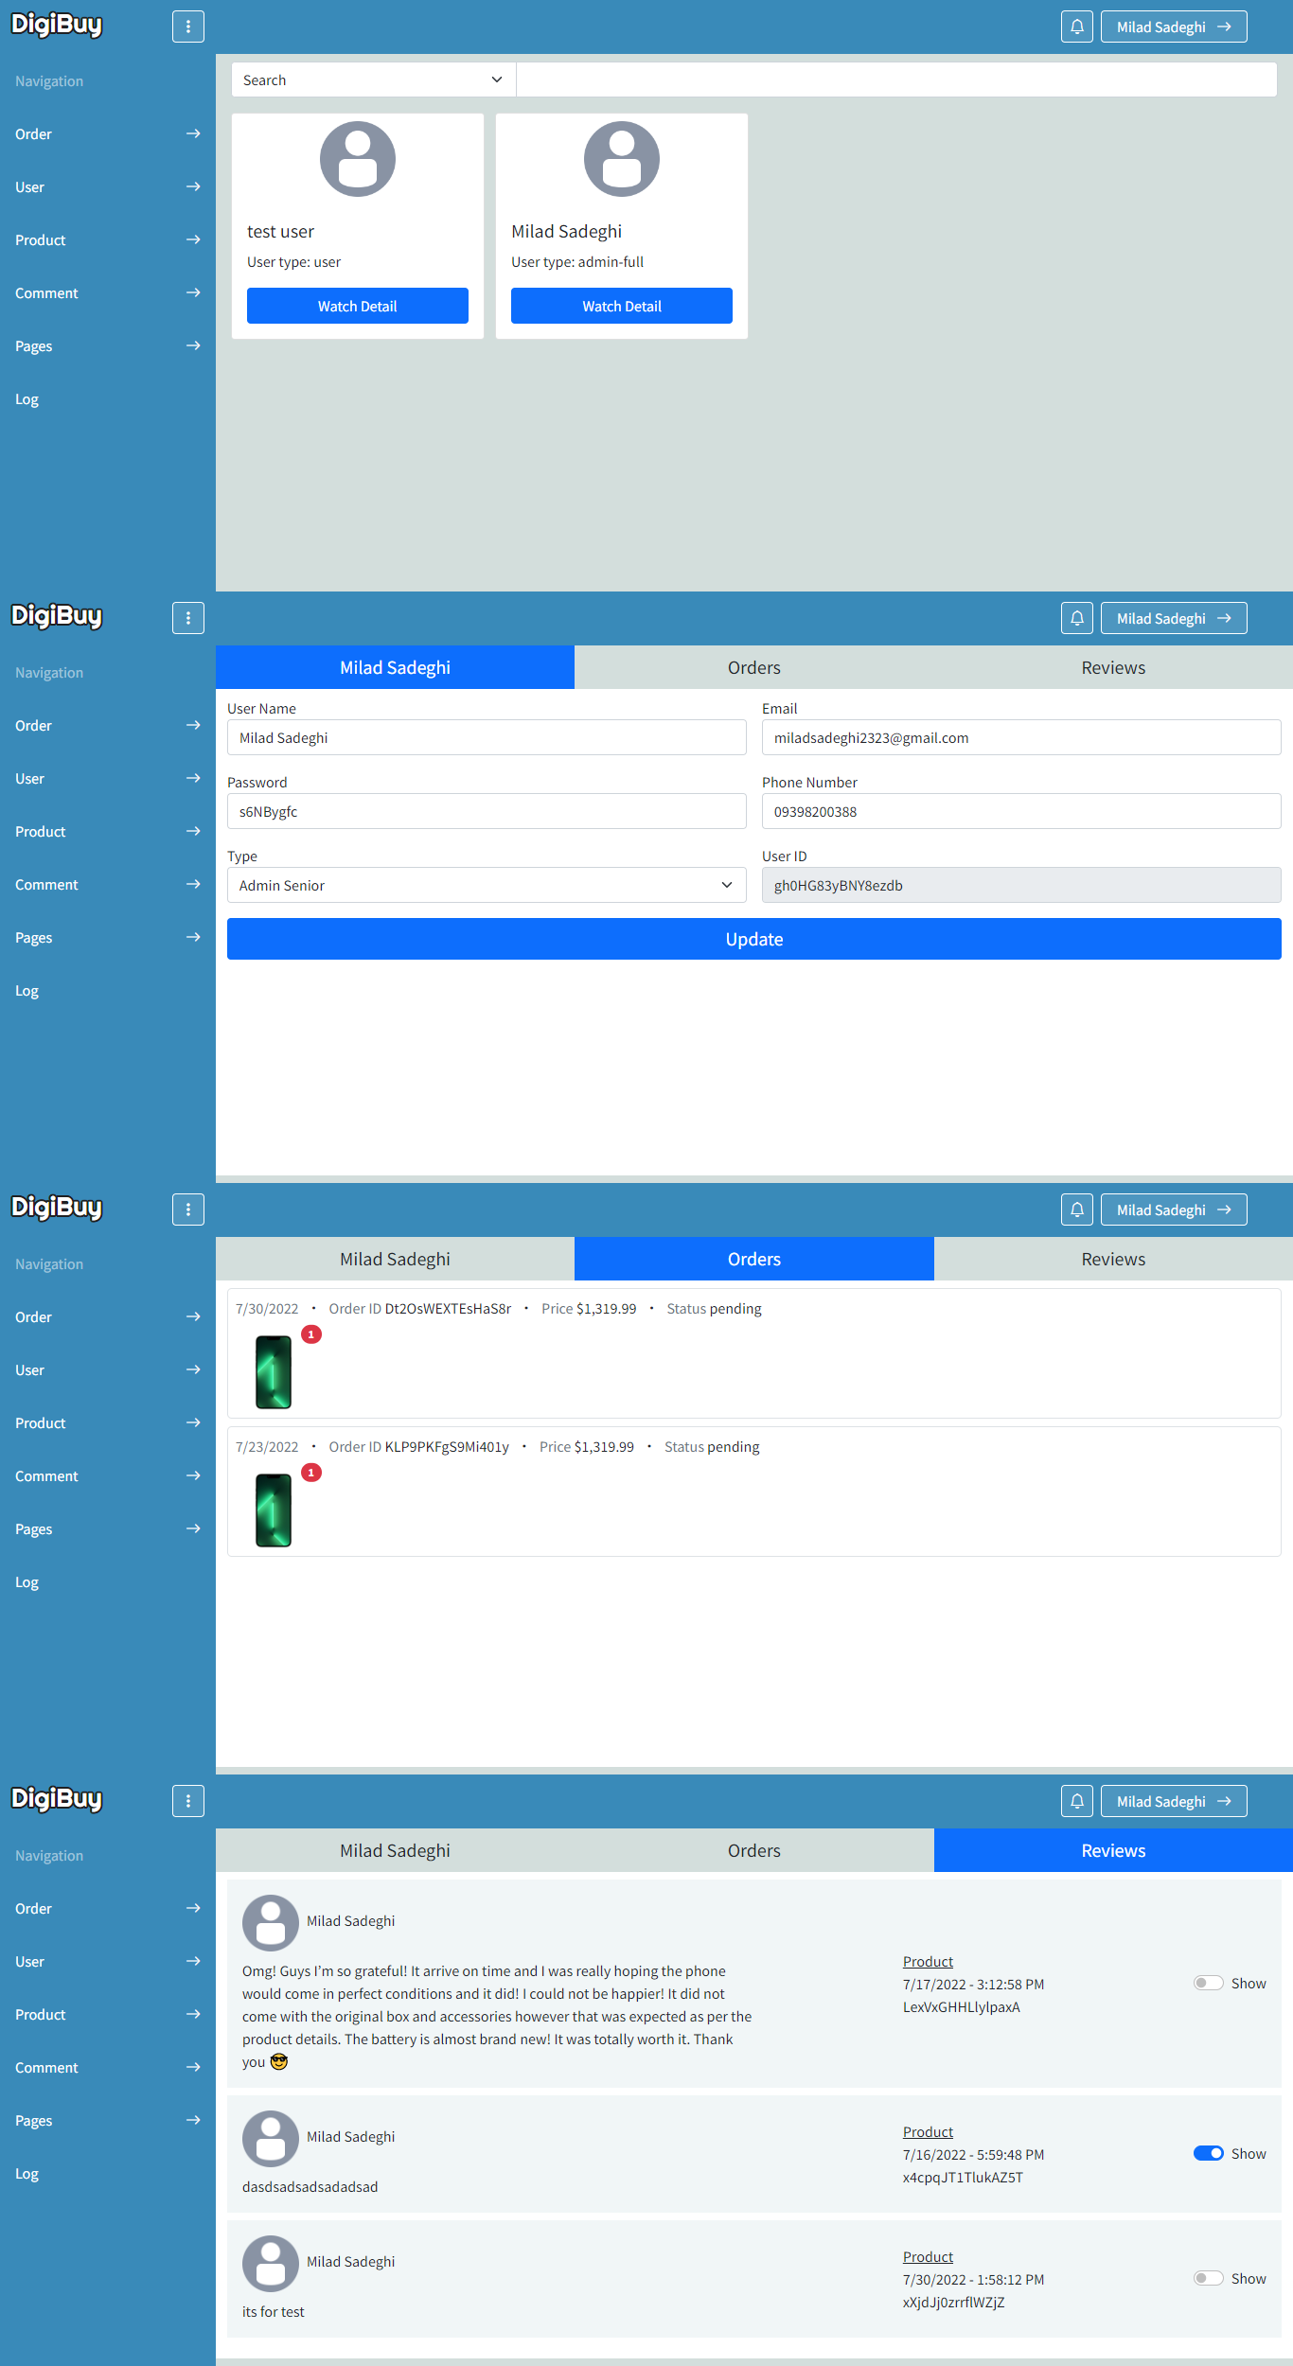The height and width of the screenshot is (2366, 1293).
Task: Expand Product nav item on profile form screen
Action: [x=108, y=832]
